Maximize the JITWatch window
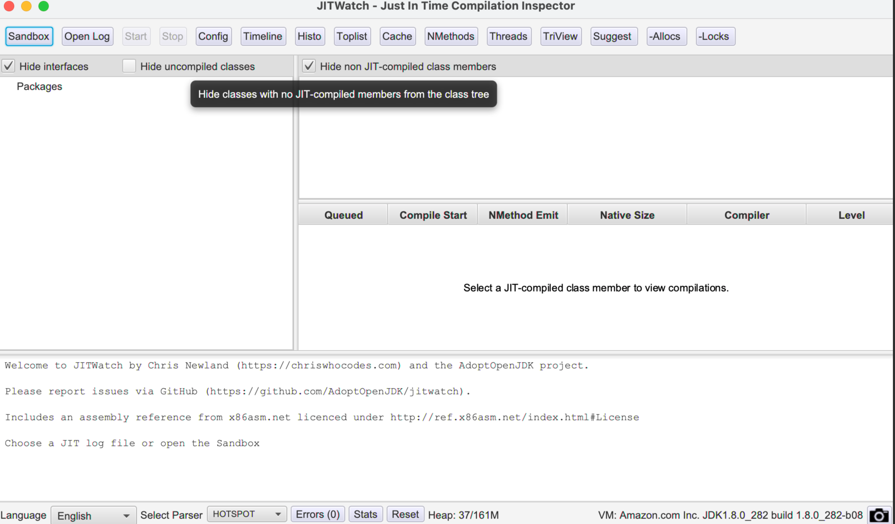 [44, 6]
